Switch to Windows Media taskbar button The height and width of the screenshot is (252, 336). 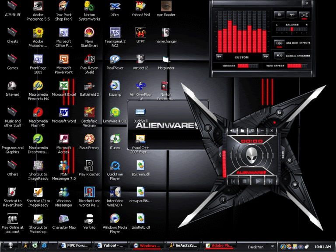coord(147,245)
